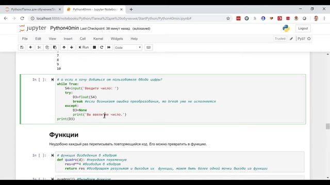330x185 pixels.
Task: Copy selected cells icon
Action: point(47,47)
